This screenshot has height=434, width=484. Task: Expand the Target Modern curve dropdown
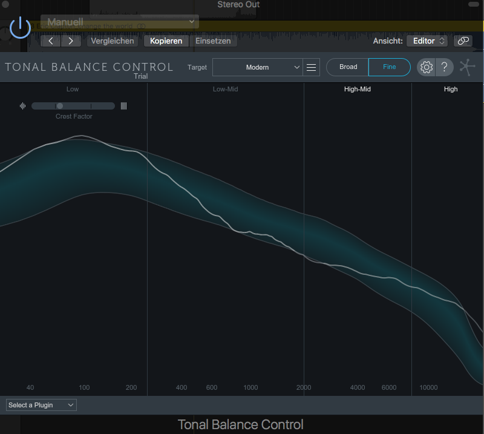coord(258,67)
